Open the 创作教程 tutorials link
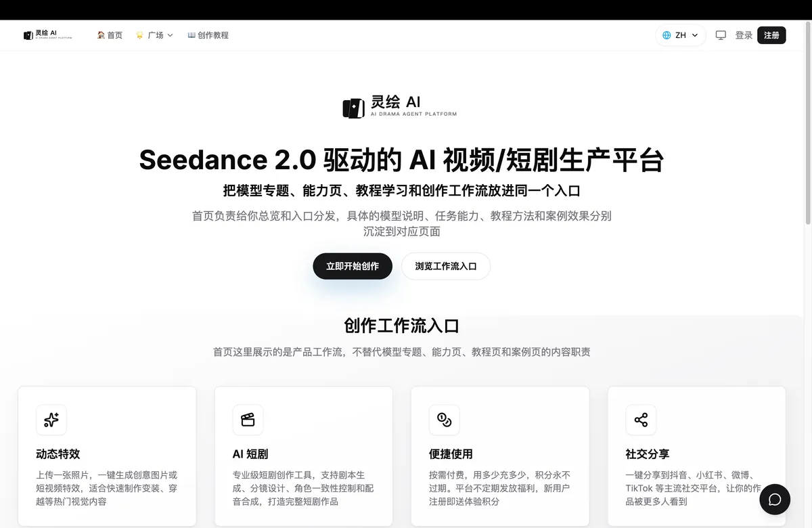812x528 pixels. point(208,35)
